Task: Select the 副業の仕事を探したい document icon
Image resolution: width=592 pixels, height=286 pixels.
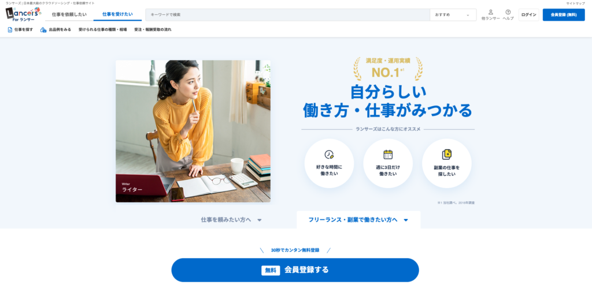Action: pyautogui.click(x=447, y=155)
